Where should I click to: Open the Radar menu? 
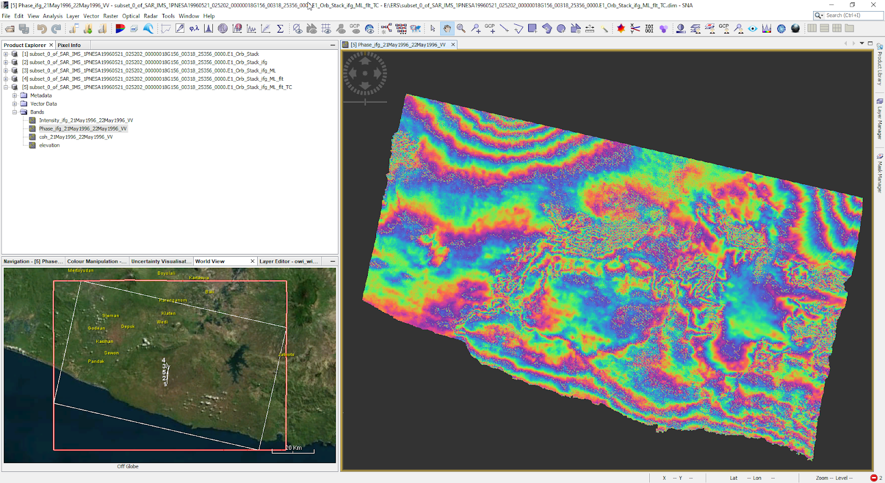(x=150, y=16)
